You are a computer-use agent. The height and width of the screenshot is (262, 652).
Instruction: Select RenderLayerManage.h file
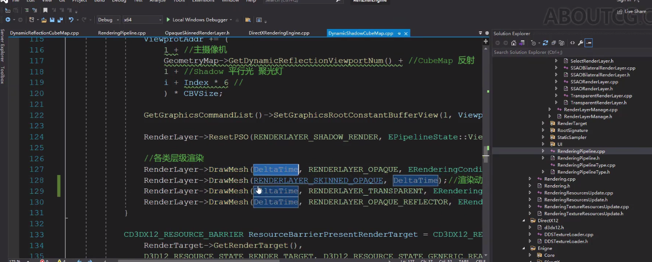588,116
